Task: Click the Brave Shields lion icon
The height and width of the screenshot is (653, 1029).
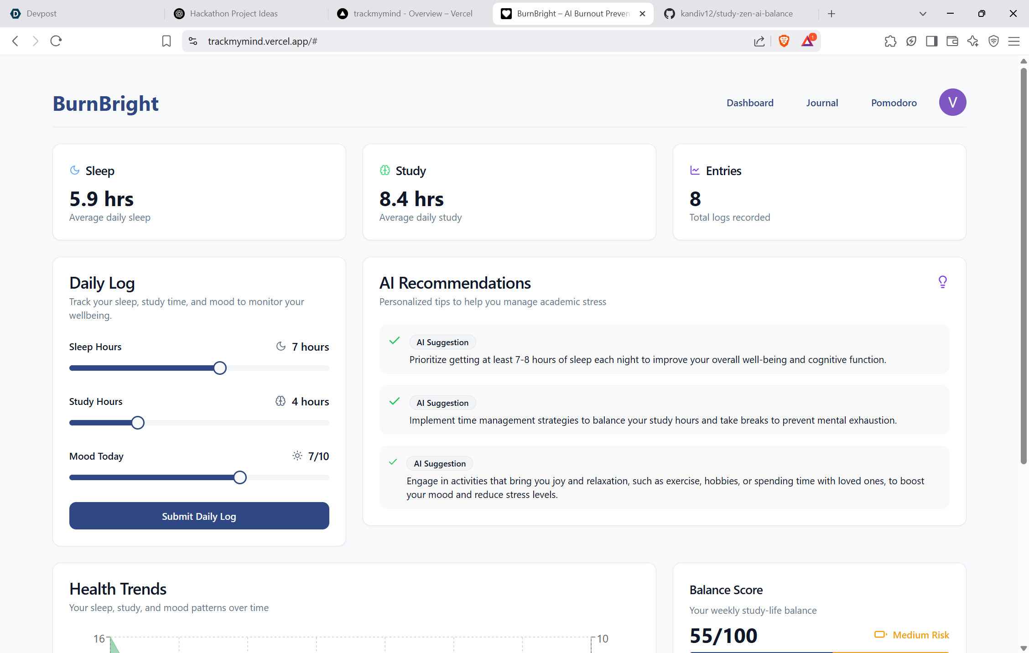Action: click(784, 41)
